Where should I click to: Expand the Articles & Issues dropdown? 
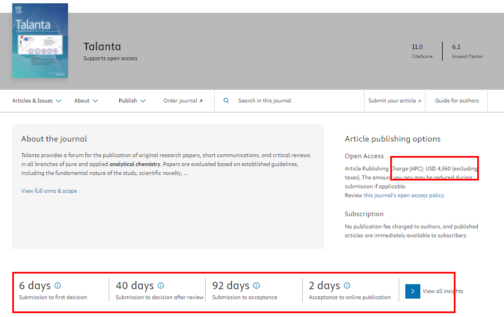[x=37, y=101]
